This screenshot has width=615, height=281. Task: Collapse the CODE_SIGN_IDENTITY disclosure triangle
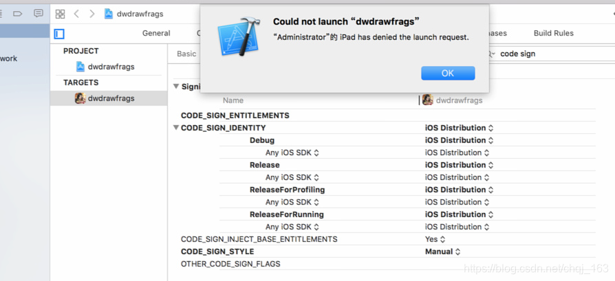click(x=176, y=128)
